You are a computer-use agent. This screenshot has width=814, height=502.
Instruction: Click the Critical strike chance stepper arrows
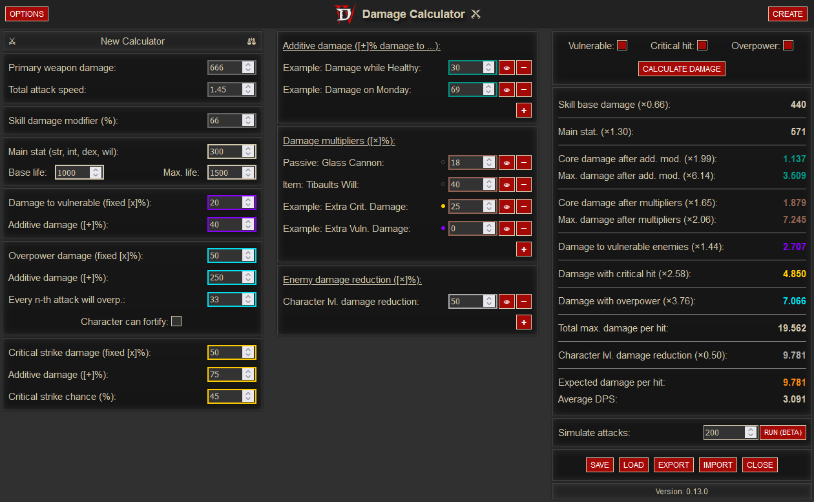(x=248, y=396)
